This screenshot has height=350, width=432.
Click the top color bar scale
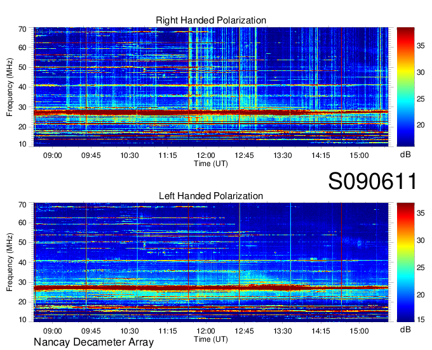(405, 87)
